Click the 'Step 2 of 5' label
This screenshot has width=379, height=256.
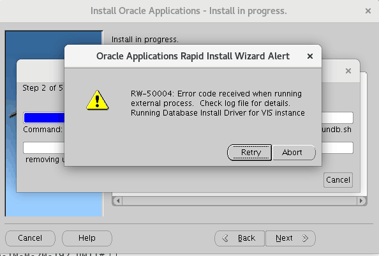click(x=43, y=88)
